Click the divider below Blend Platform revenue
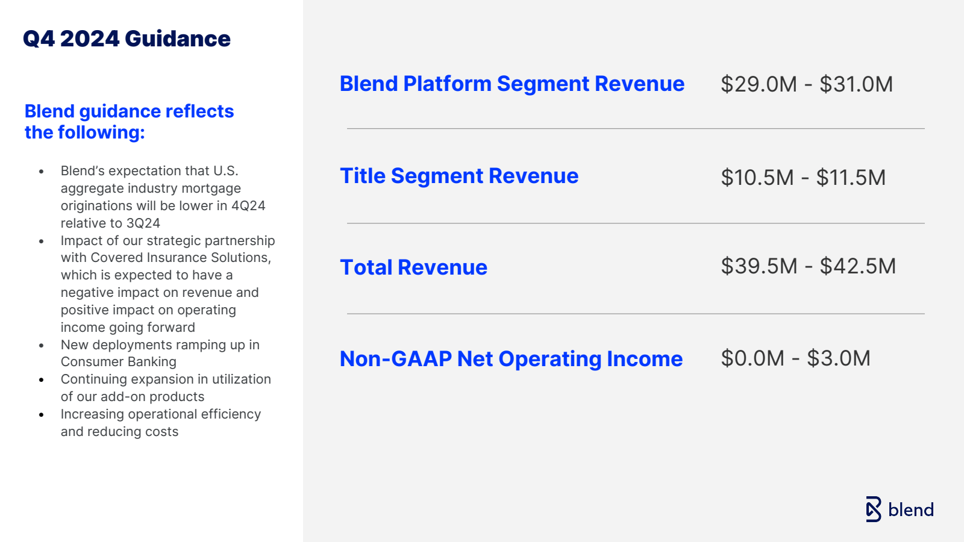Screen dimensions: 964x542 tap(635, 128)
